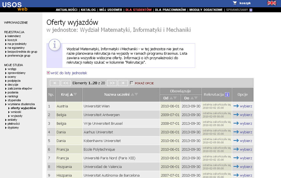
Task: Open wnioski in the sidebar
Action: point(16,112)
